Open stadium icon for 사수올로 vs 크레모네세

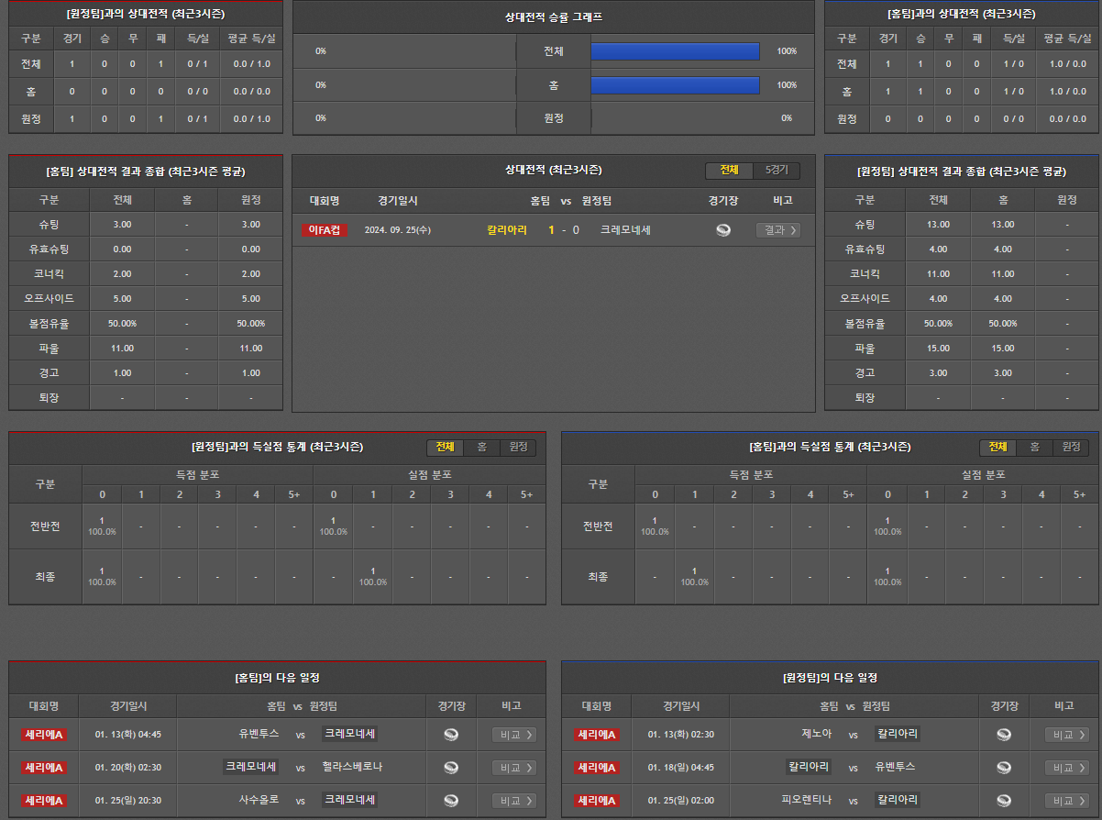pyautogui.click(x=451, y=801)
